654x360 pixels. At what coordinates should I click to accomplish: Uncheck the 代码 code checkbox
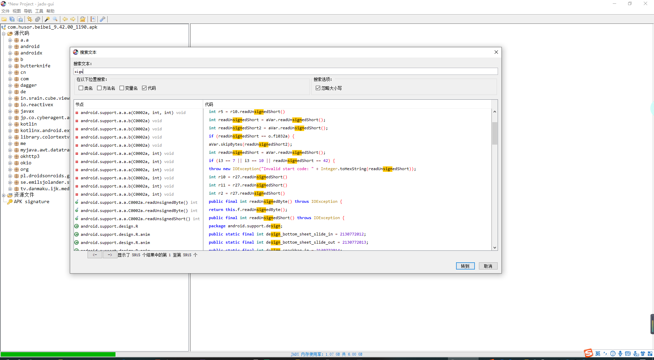tap(144, 88)
